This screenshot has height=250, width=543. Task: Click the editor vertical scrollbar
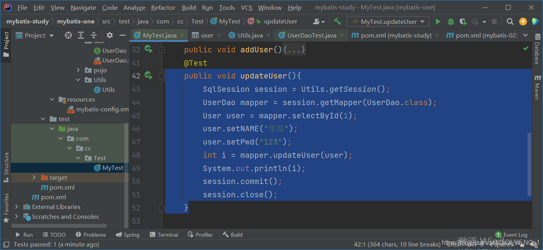529,164
